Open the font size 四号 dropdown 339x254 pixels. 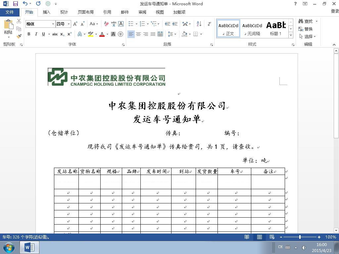coord(69,24)
